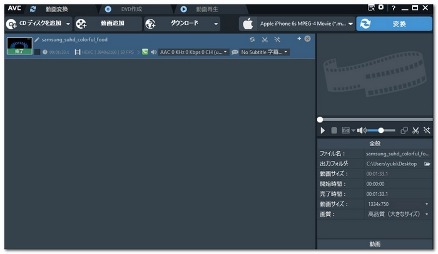This screenshot has width=438, height=254.
Task: Browse output folder with folder icon
Action: point(427,164)
